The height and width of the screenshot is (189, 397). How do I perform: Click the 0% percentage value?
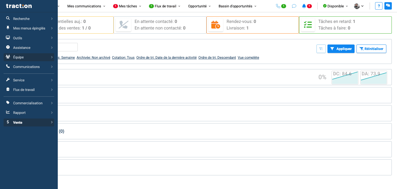(322, 77)
